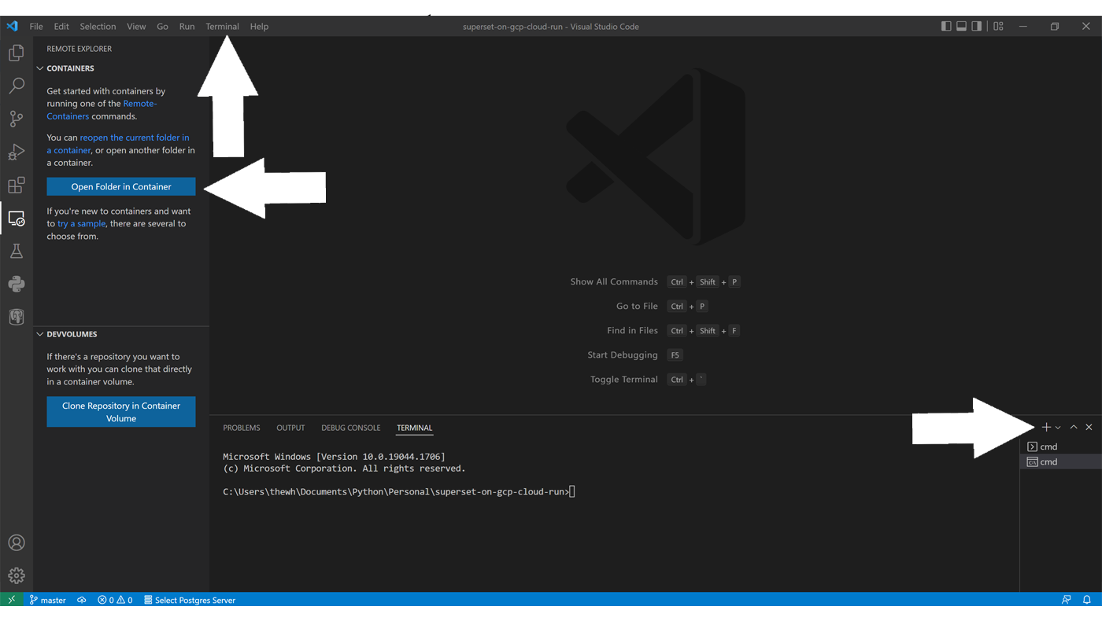Image resolution: width=1102 pixels, height=621 pixels.
Task: Click the Open Folder in Container button
Action: coord(121,186)
